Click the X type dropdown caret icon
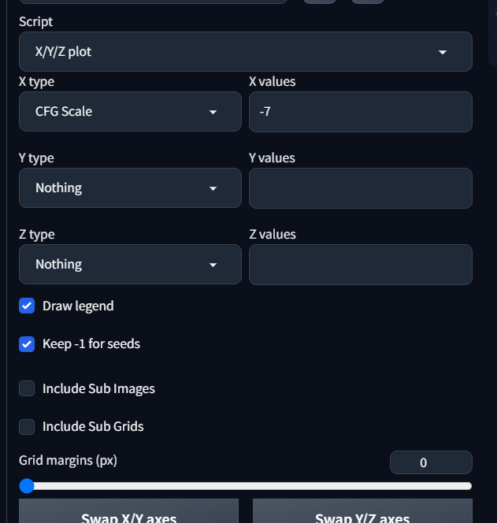 click(213, 112)
